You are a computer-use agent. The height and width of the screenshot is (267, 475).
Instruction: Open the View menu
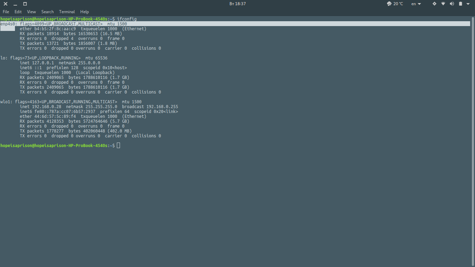tap(31, 12)
